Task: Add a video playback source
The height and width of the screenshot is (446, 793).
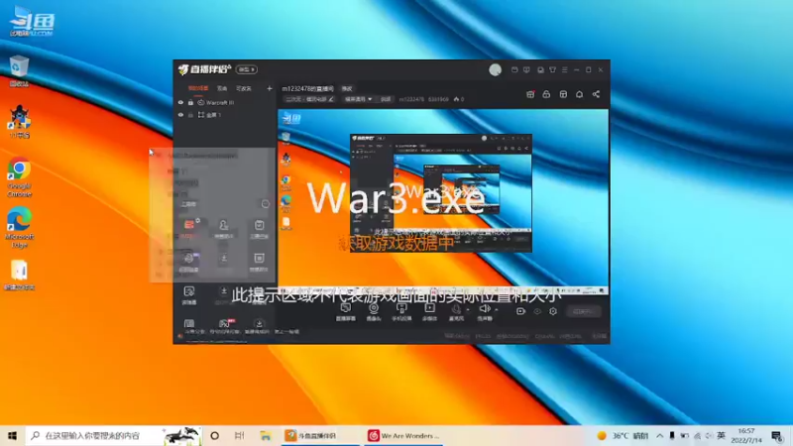Action: (429, 311)
